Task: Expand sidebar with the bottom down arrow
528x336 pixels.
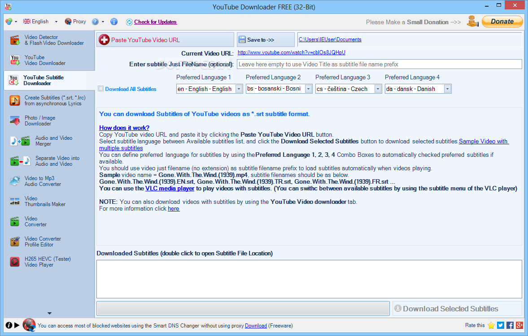Action: (x=49, y=313)
